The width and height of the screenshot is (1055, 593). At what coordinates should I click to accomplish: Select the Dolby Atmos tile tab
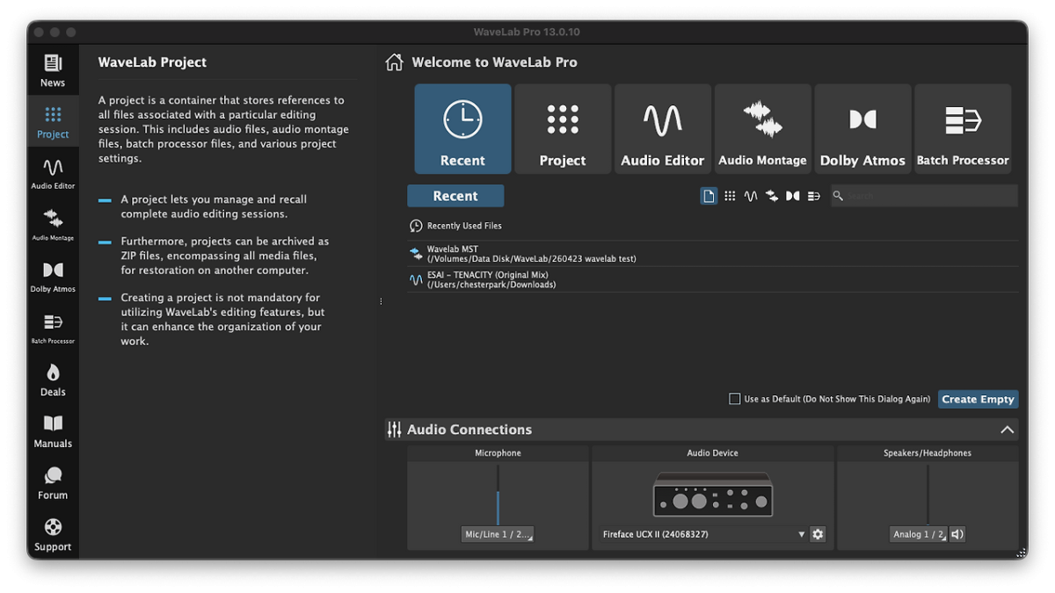coord(862,129)
